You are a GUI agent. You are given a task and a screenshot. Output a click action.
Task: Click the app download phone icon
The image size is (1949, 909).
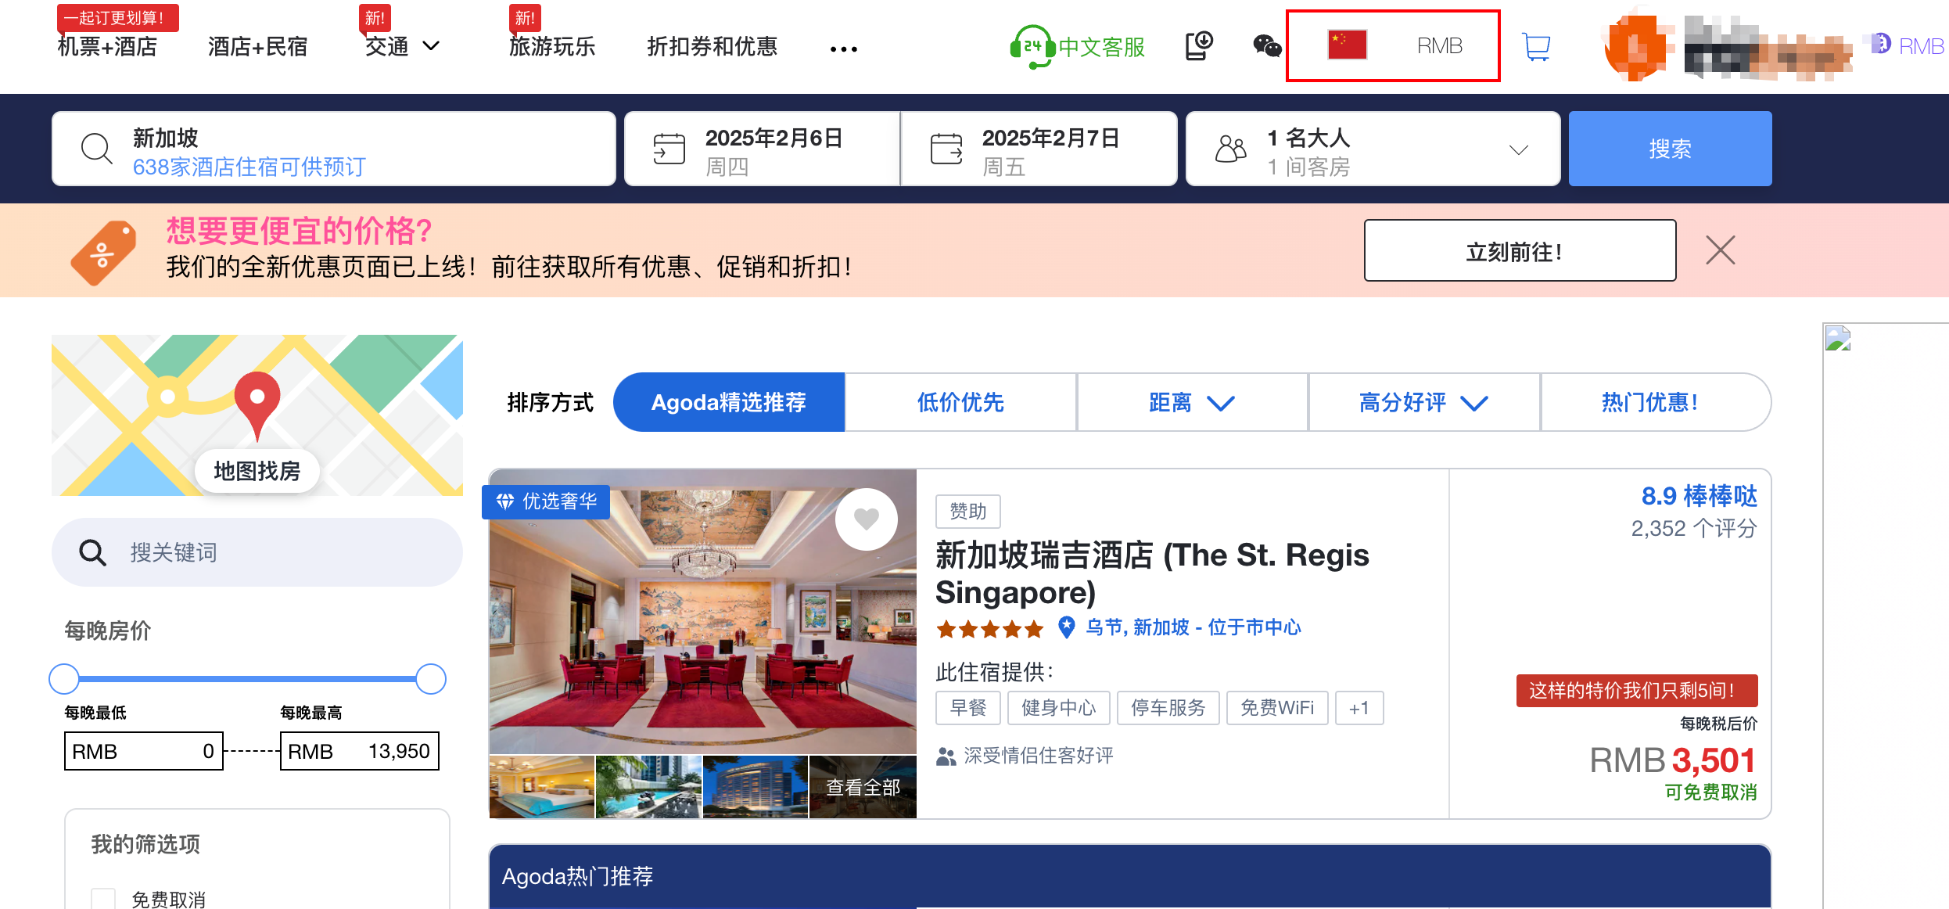coord(1198,46)
